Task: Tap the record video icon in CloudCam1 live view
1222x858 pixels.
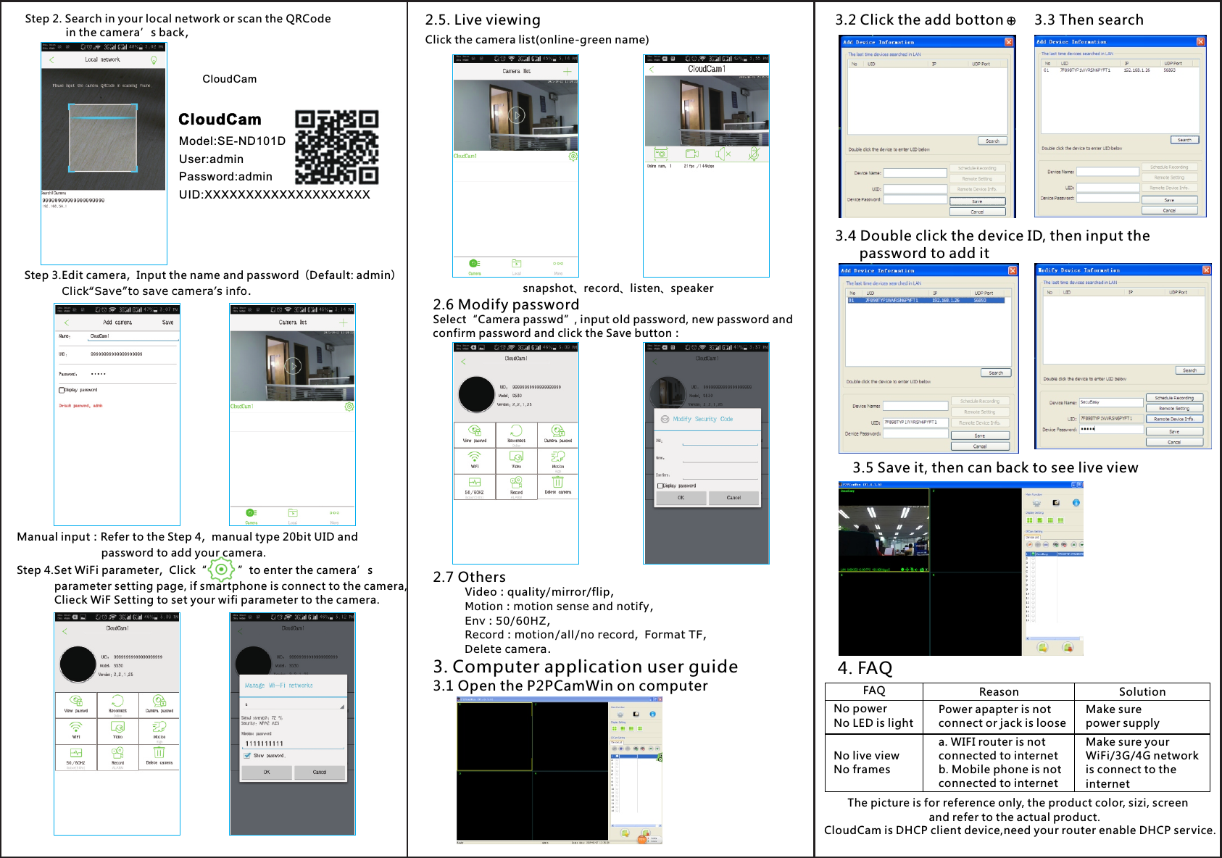Action: [692, 154]
